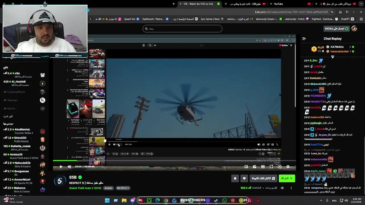Collapse the Chat Replay panel

pos(304,38)
